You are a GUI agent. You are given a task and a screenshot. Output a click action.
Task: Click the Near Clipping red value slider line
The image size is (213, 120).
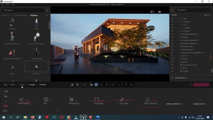(x=150, y=107)
